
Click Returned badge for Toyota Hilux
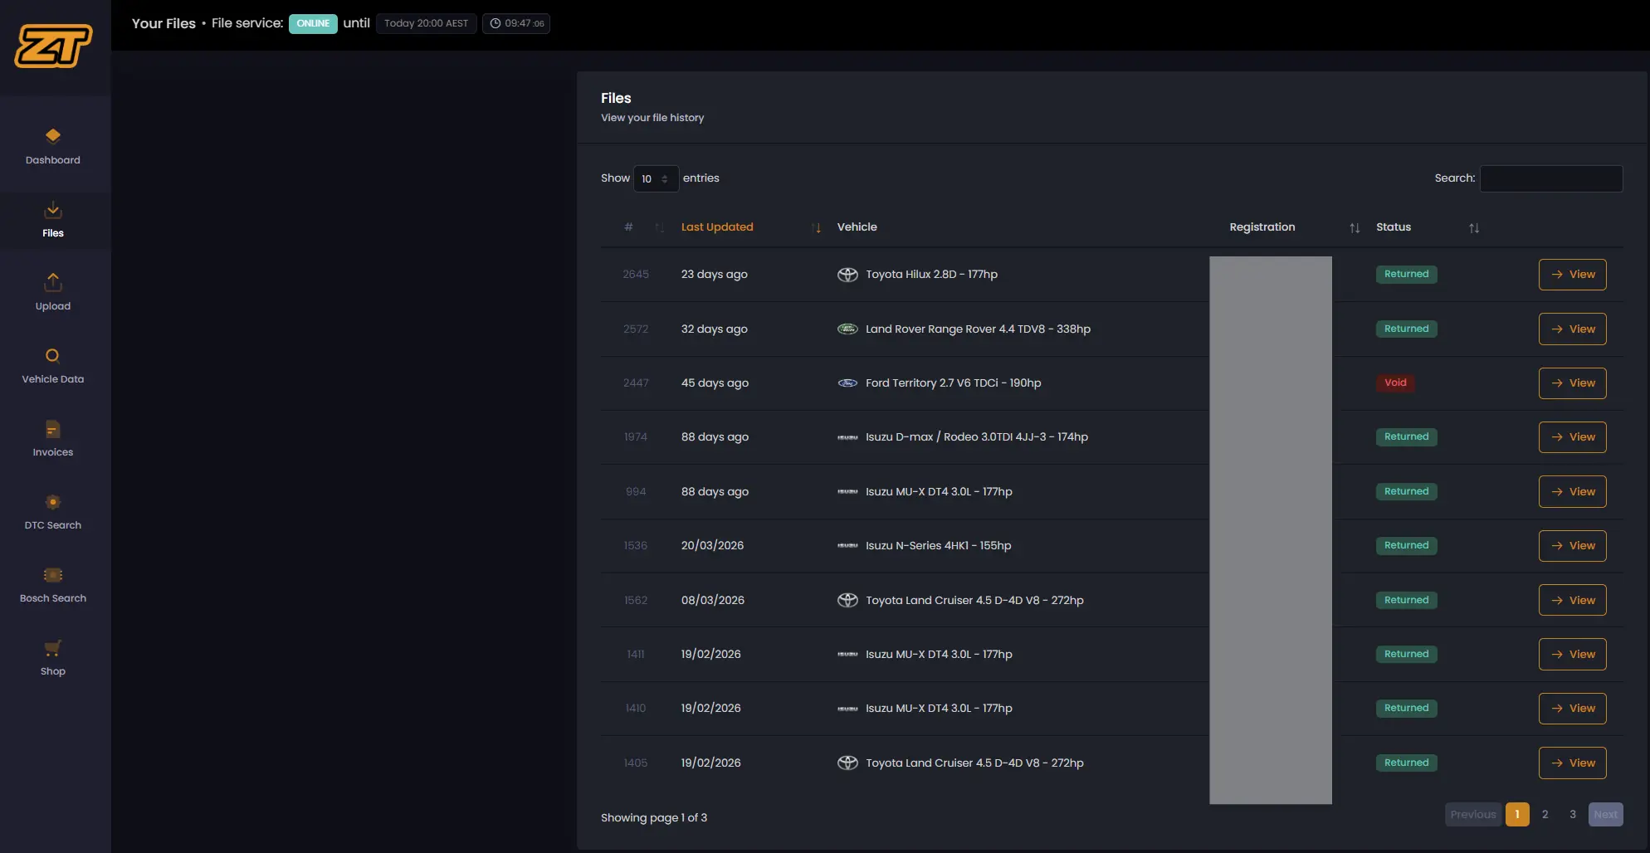pyautogui.click(x=1406, y=274)
